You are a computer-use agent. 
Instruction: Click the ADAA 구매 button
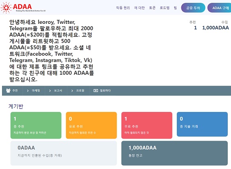220,8
